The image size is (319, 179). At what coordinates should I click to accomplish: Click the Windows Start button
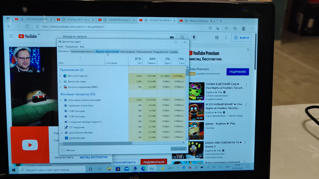pyautogui.click(x=14, y=170)
